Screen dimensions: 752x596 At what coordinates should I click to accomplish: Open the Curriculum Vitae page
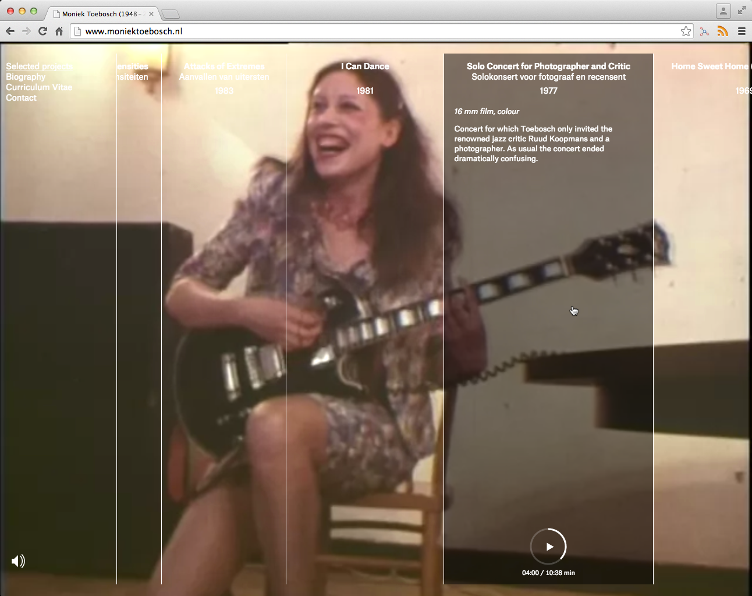click(x=39, y=87)
